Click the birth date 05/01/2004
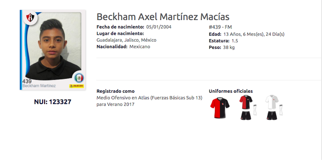 (x=159, y=27)
